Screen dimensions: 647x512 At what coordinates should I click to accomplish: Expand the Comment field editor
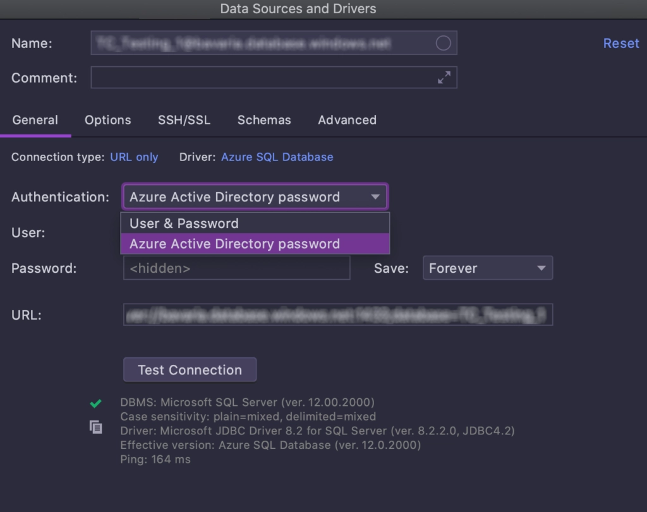pyautogui.click(x=444, y=78)
